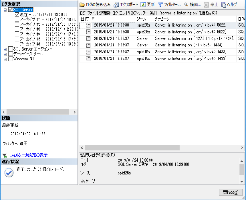The width and height of the screenshot is (246, 200).
Task: Click the ヘルプ toolbar label
Action: (232, 5)
